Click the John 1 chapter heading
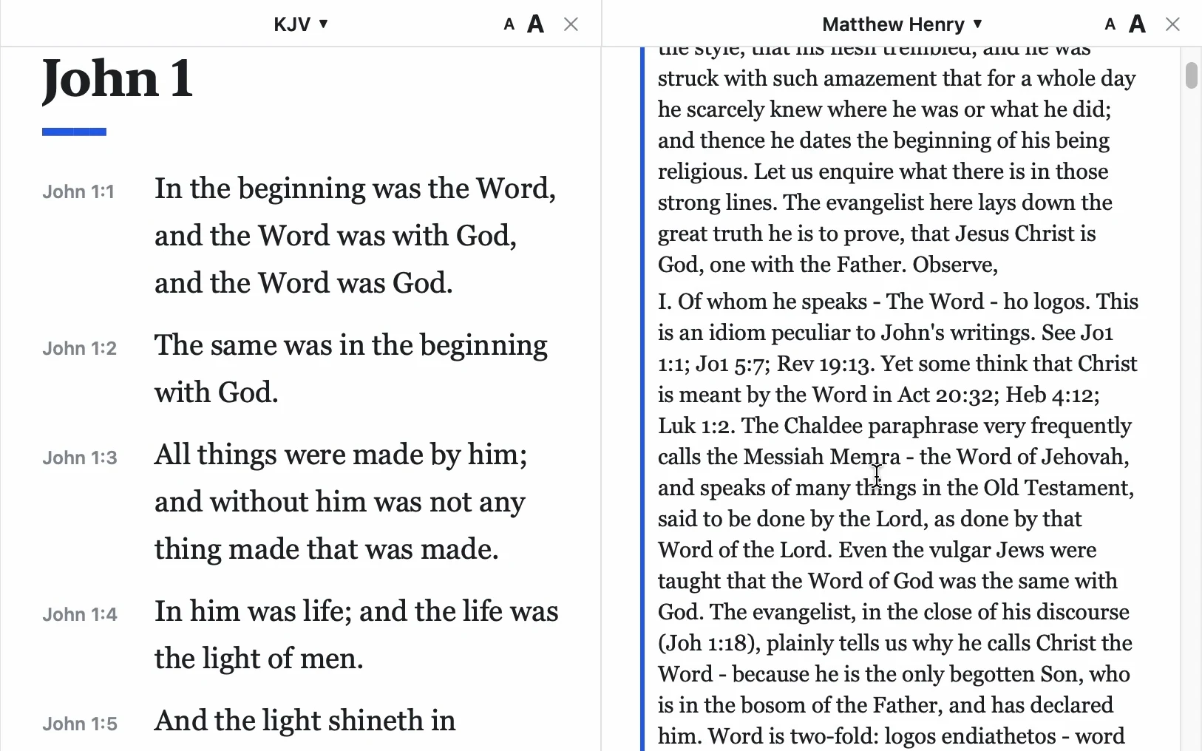Image resolution: width=1202 pixels, height=751 pixels. [118, 79]
